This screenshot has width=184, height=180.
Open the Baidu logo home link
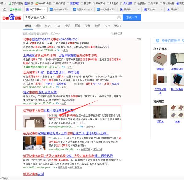(12, 17)
